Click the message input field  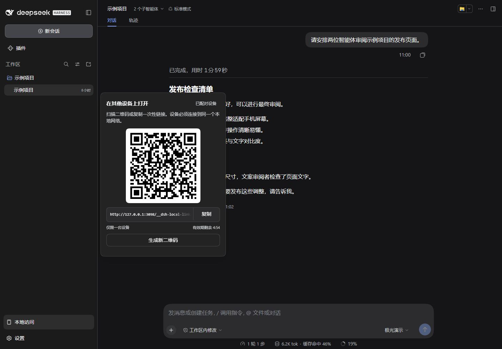(298, 313)
